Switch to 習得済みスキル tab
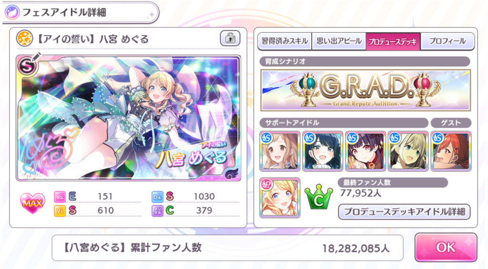Viewport: 488px width, 269px height. [x=285, y=41]
